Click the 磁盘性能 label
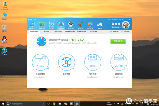 119,74
